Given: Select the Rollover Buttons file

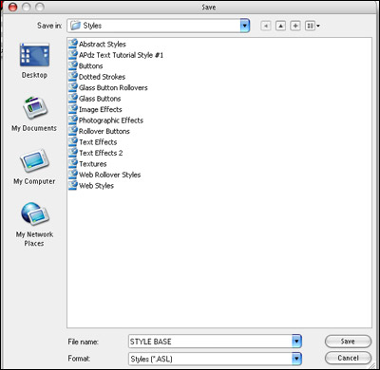Looking at the screenshot, I should (x=99, y=131).
